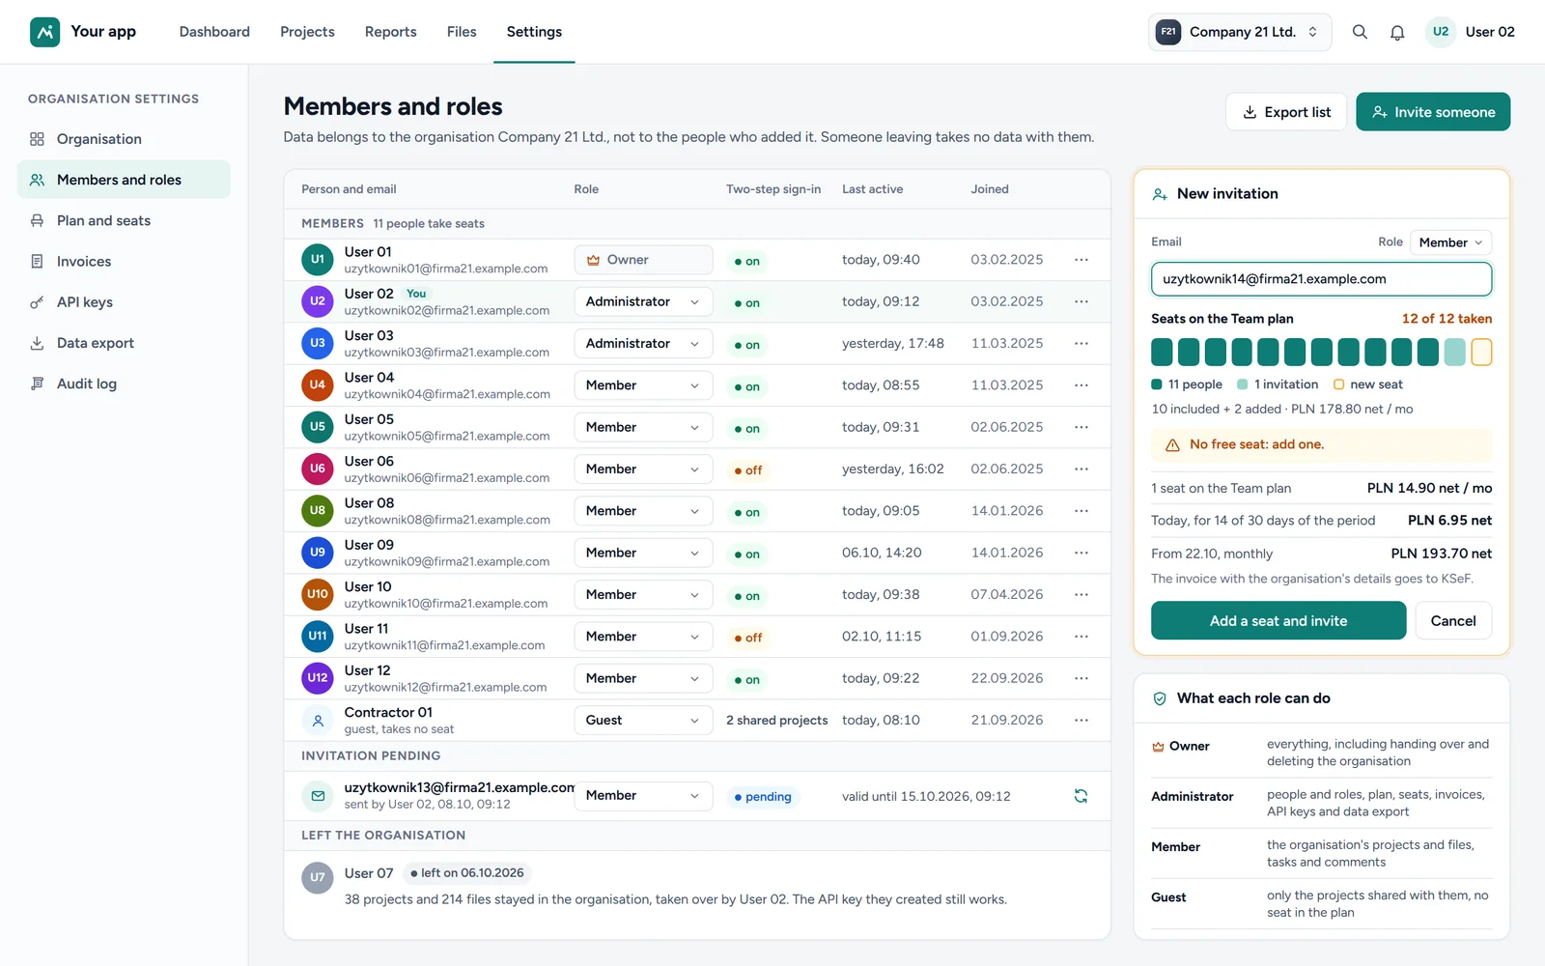Open User 03's Administrator role dropdown
The height and width of the screenshot is (966, 1545).
pyautogui.click(x=643, y=343)
